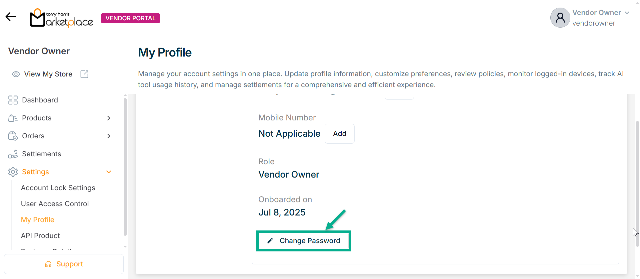
Task: Click the VENDOR PORTAL badge
Action: tap(130, 18)
